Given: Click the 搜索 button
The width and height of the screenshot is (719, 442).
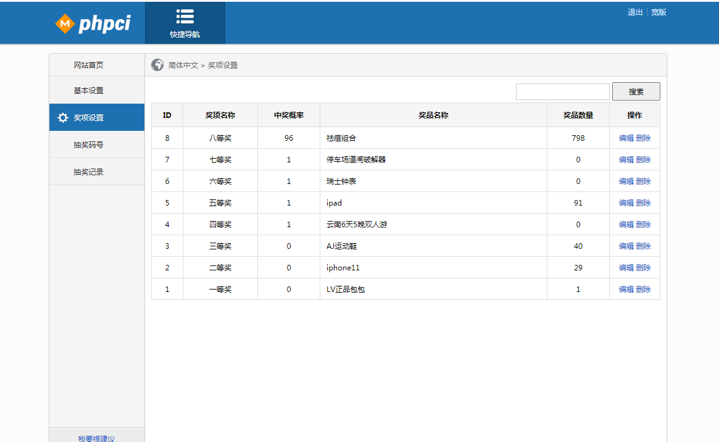Looking at the screenshot, I should point(636,91).
